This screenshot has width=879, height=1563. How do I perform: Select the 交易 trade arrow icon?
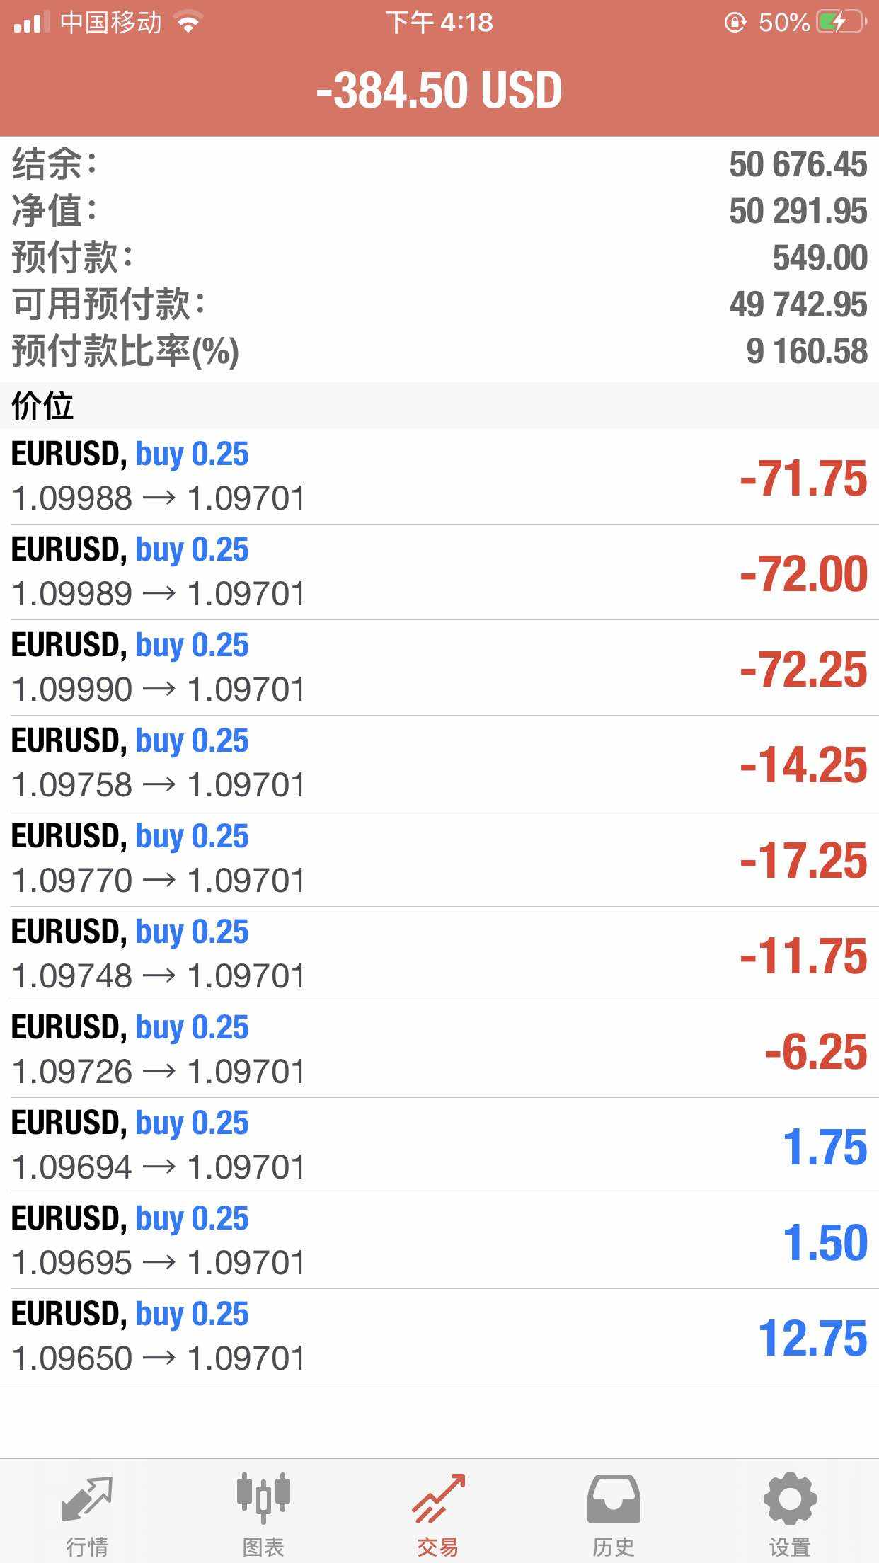439,1498
